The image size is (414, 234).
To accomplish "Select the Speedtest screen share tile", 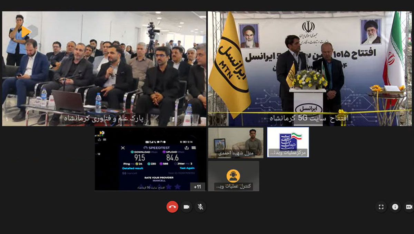I will pos(150,159).
